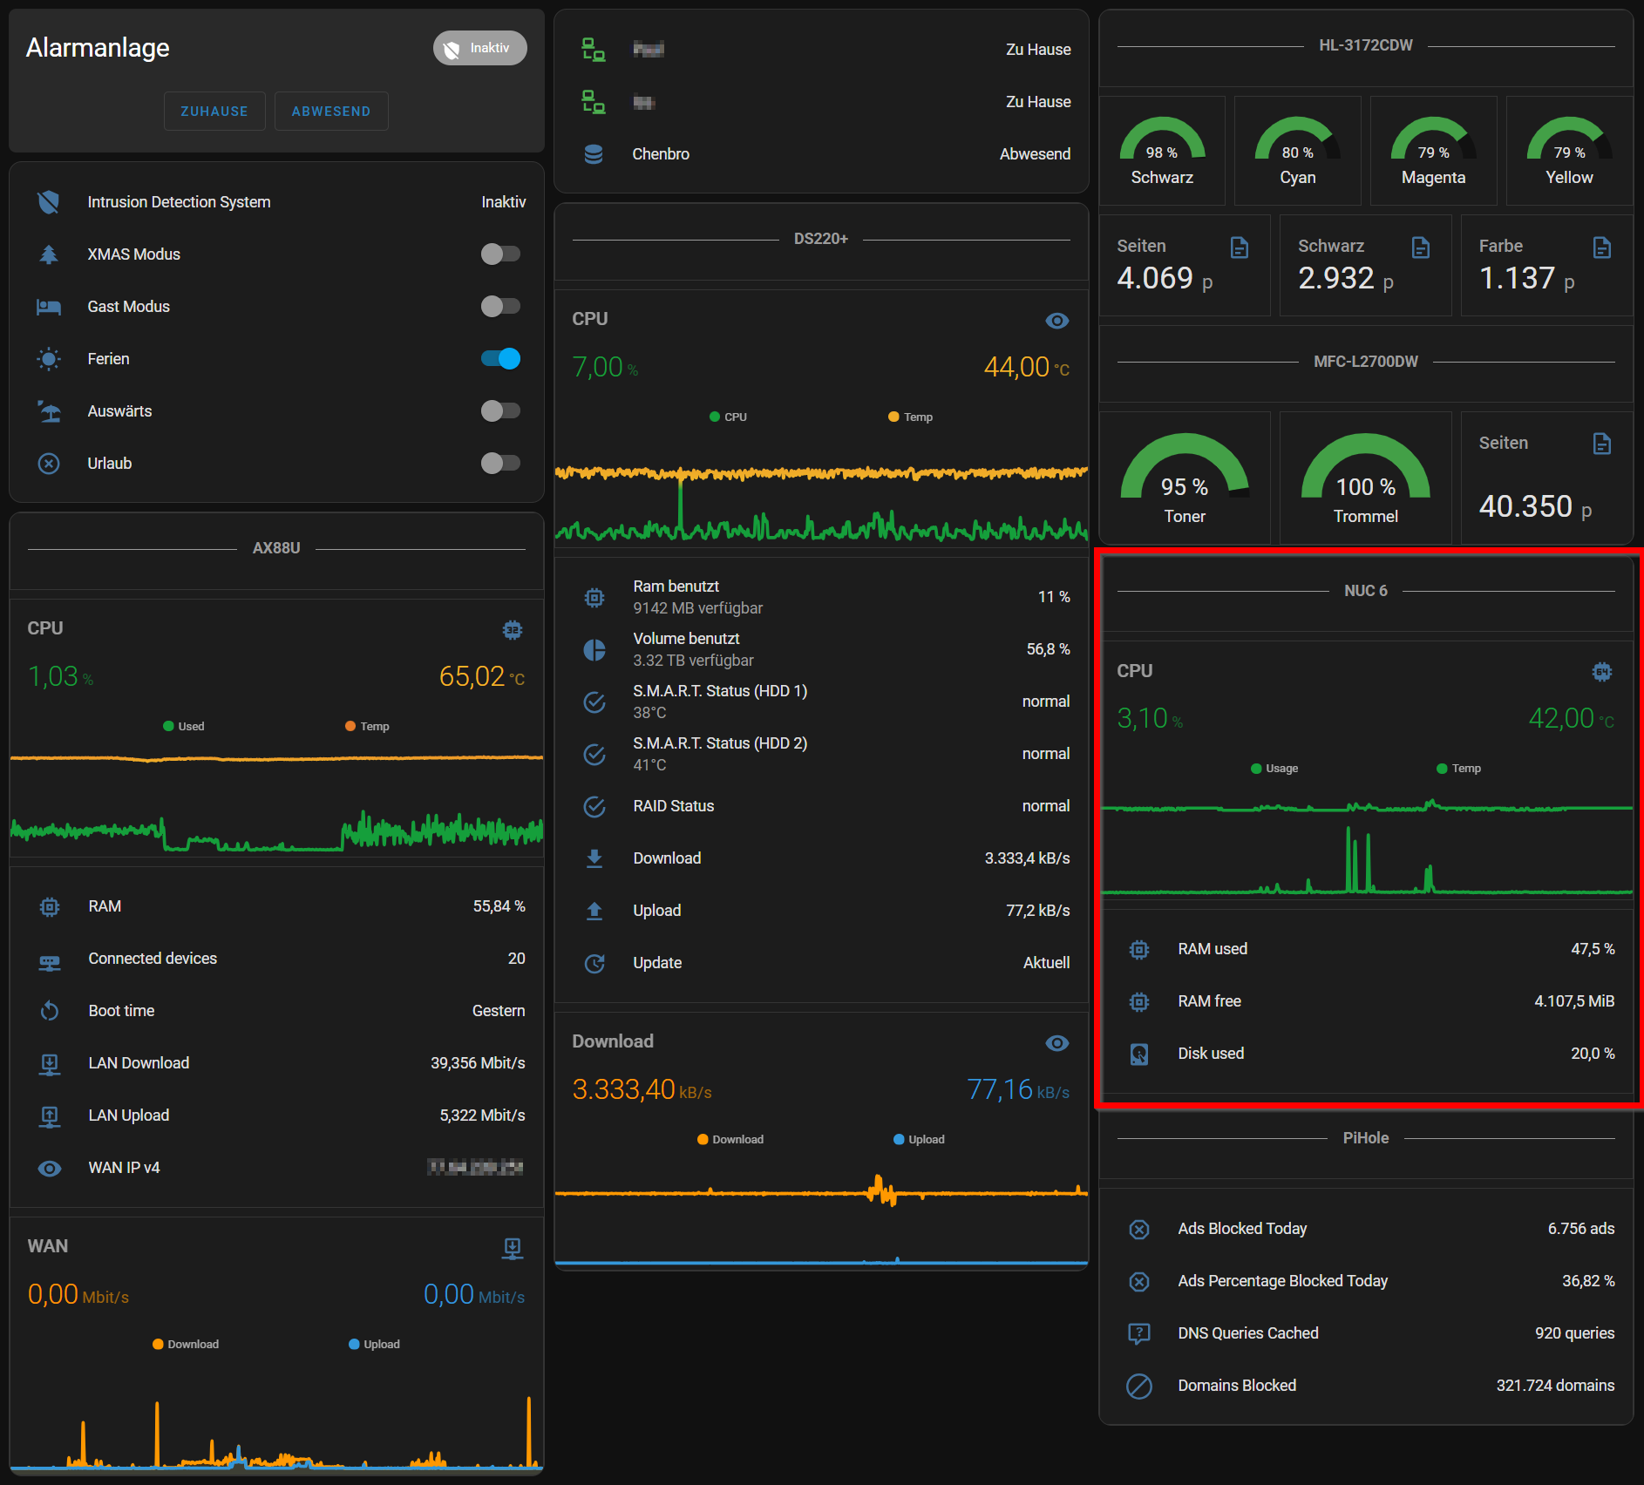Arm alarm with ABWESEND button
Screen dimensions: 1644x1485
331,112
